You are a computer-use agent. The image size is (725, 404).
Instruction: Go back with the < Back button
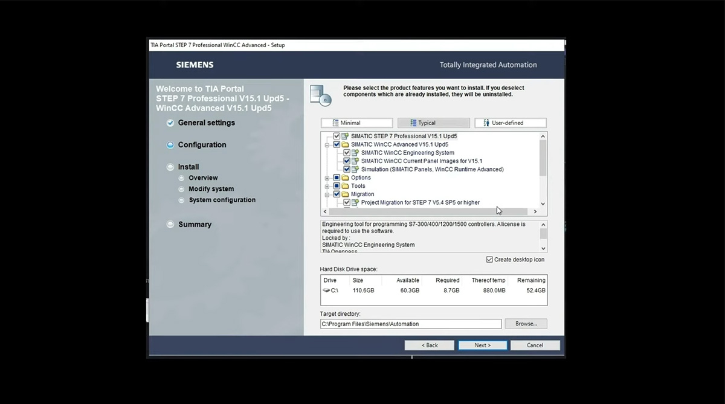click(430, 345)
